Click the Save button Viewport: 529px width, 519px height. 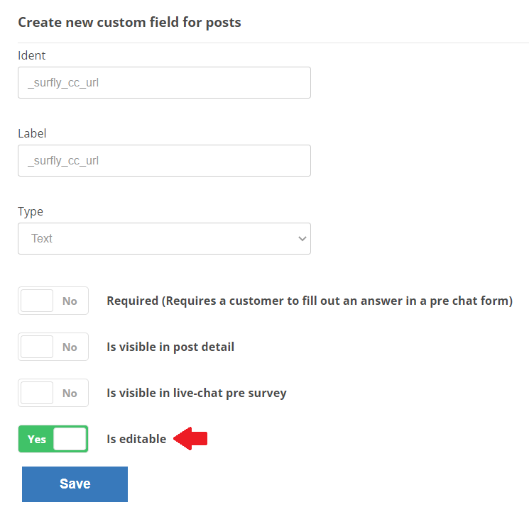(75, 484)
